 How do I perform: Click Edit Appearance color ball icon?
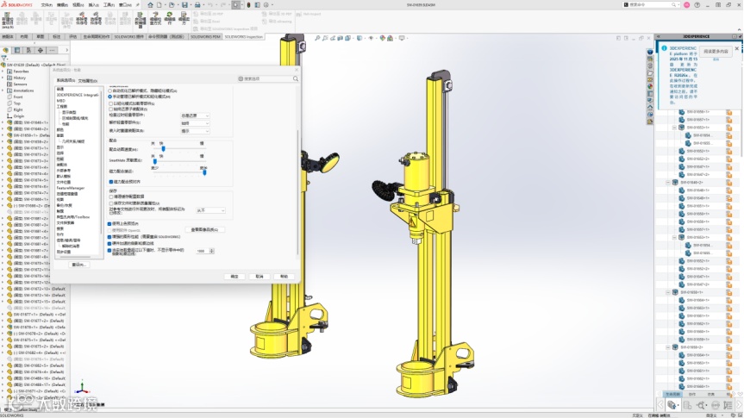tap(383, 38)
